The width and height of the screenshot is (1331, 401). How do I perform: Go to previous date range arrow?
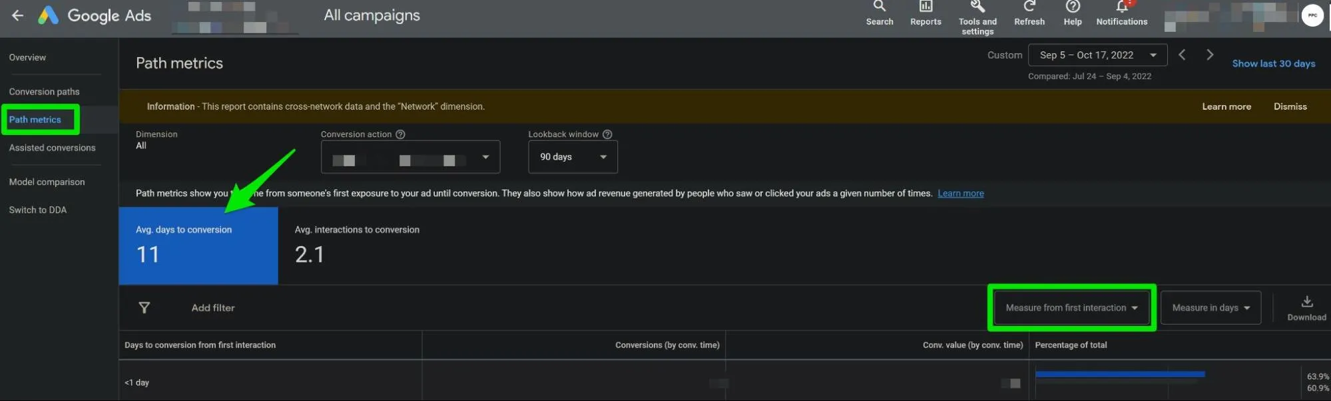pyautogui.click(x=1182, y=55)
